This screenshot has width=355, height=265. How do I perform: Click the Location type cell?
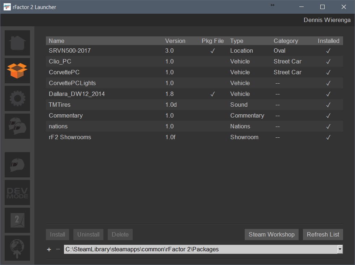(241, 50)
